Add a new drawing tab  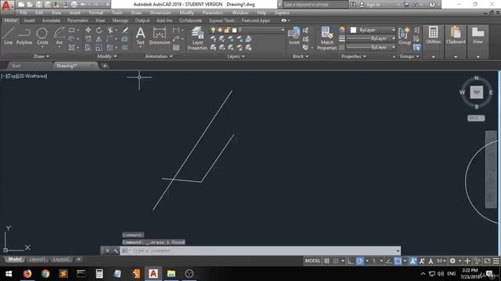tap(104, 66)
